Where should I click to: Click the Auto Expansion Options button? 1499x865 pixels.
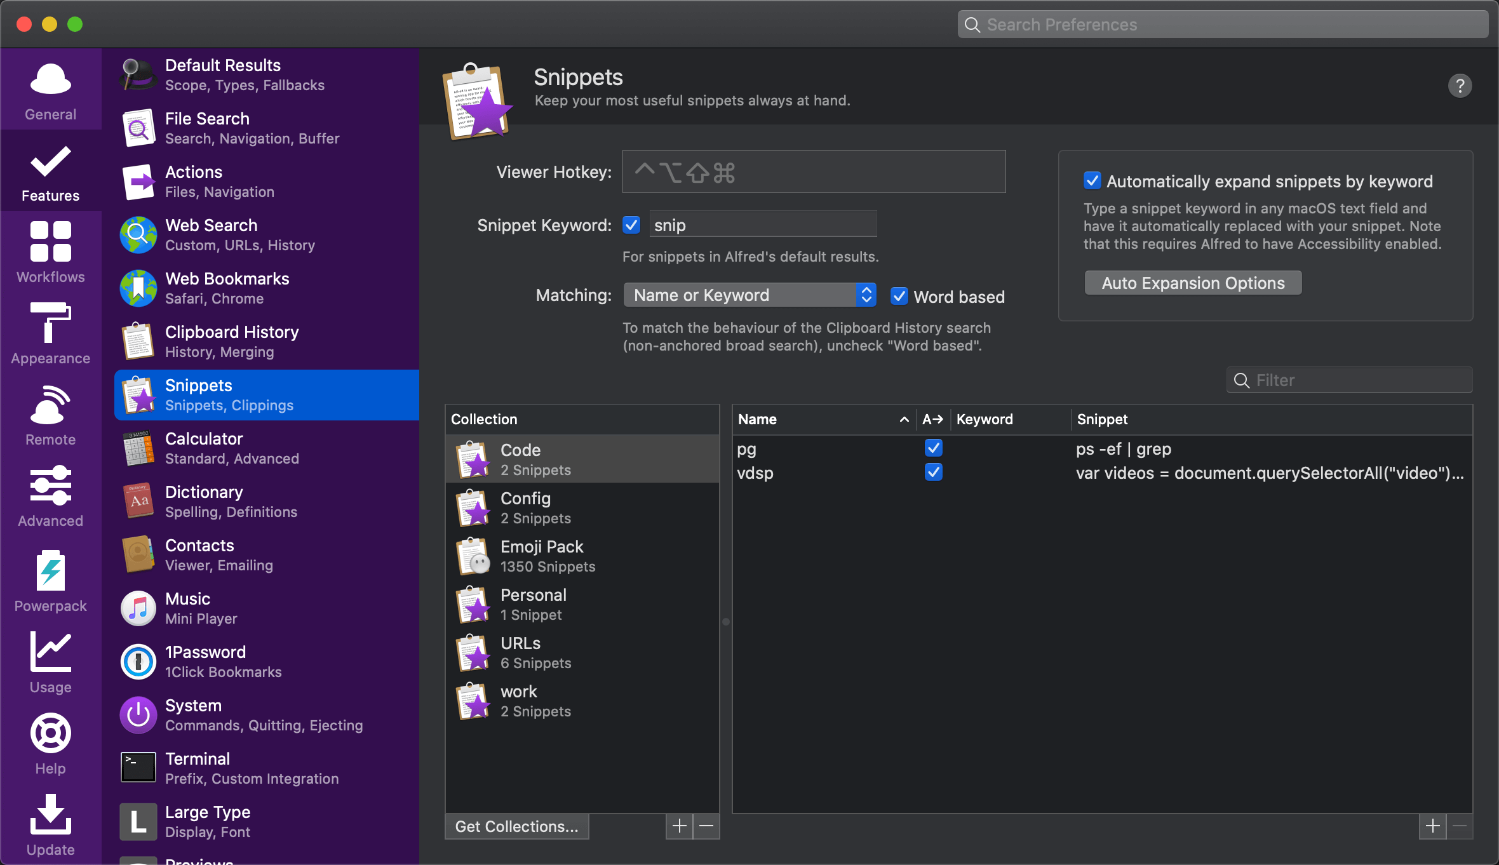(x=1193, y=283)
